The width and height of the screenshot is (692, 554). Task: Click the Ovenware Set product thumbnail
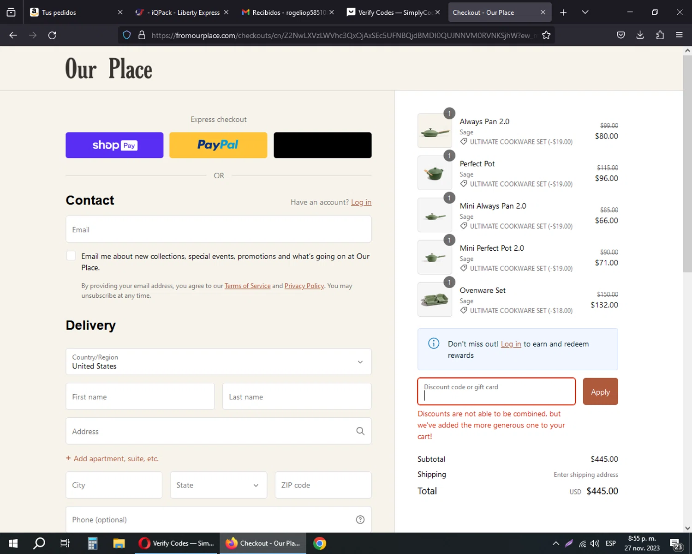[x=435, y=300]
